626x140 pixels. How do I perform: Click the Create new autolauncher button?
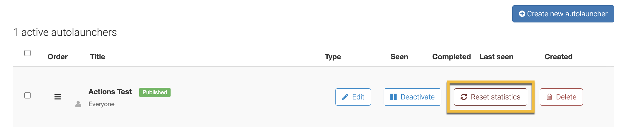coord(563,14)
